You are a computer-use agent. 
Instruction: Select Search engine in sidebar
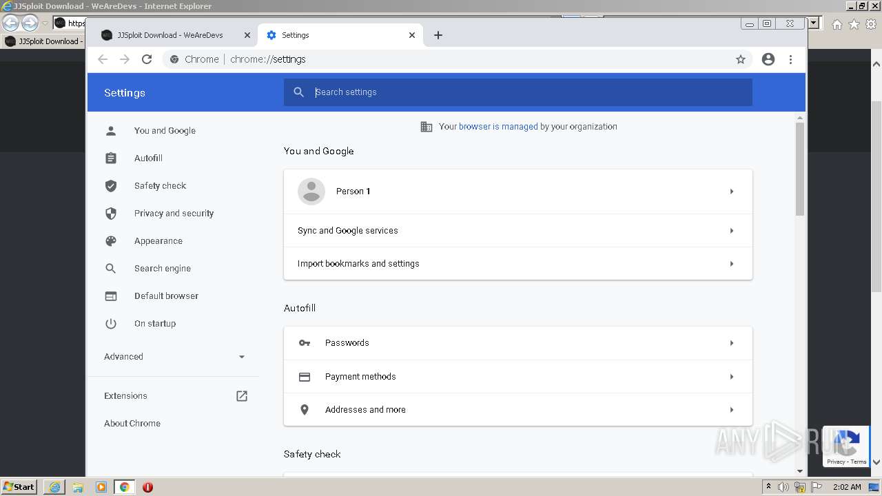163,268
